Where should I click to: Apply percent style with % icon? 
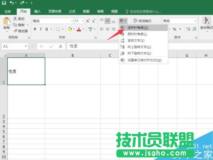pos(175,29)
